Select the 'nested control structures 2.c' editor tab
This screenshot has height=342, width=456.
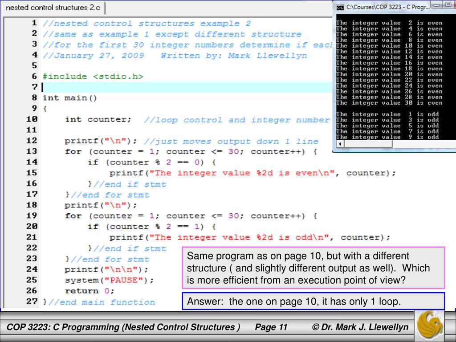click(x=53, y=8)
